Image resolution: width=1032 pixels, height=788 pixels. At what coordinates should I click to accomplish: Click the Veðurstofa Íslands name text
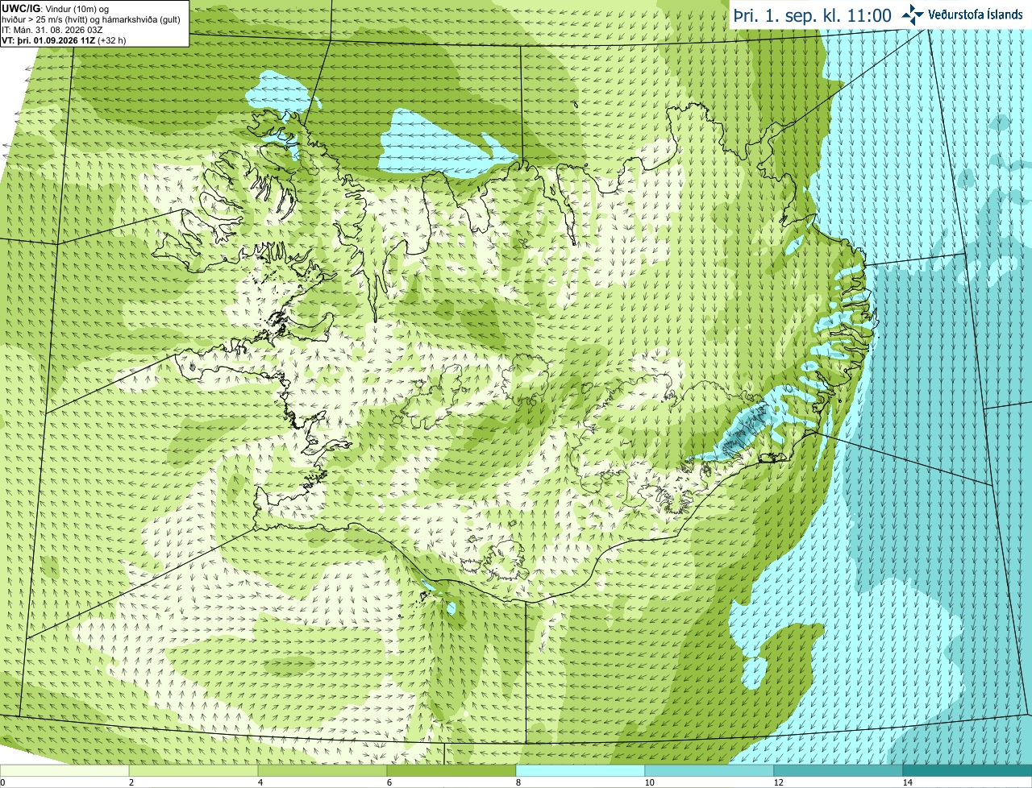[975, 15]
